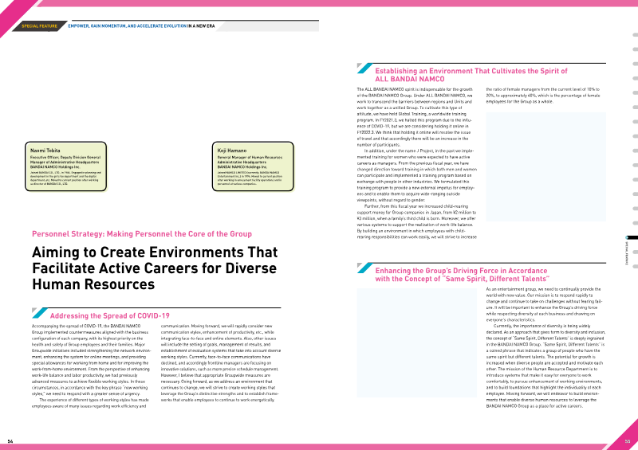Click the heading line 'ALL BANDAI NAMCO'
This screenshot has width=638, height=450.
point(410,80)
